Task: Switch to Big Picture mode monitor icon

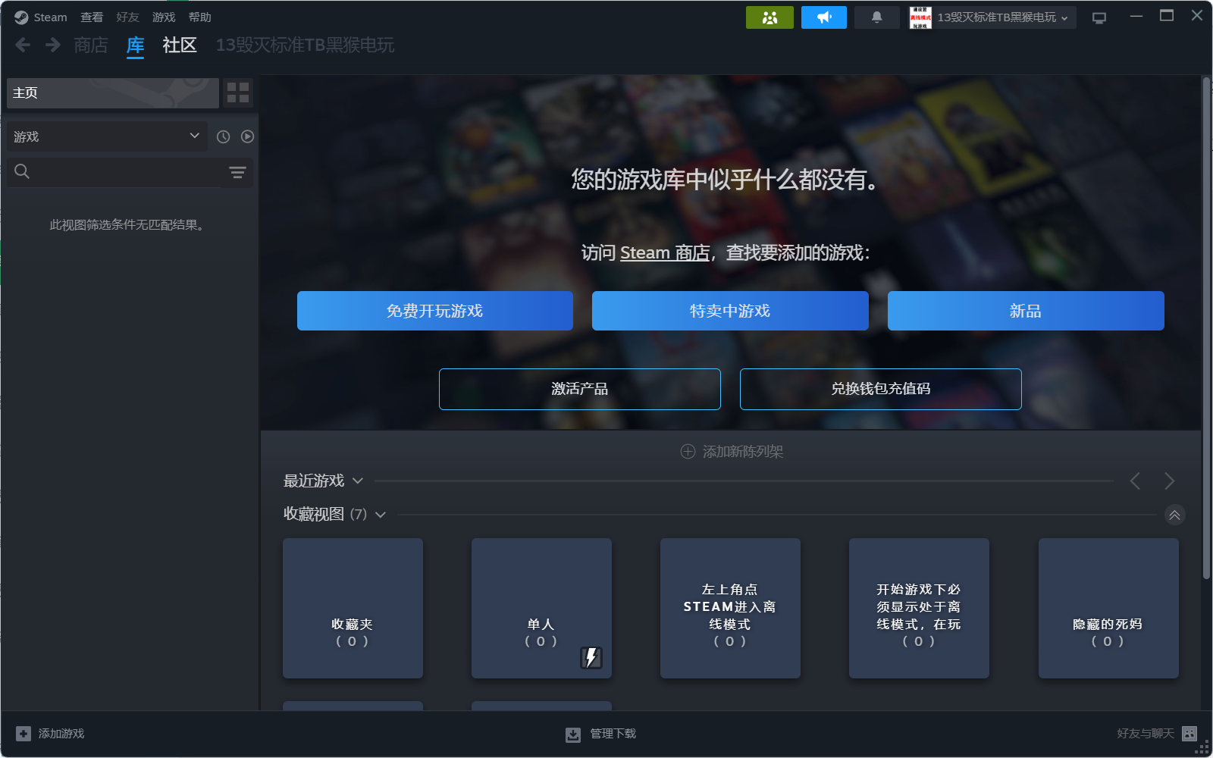Action: click(x=1099, y=17)
